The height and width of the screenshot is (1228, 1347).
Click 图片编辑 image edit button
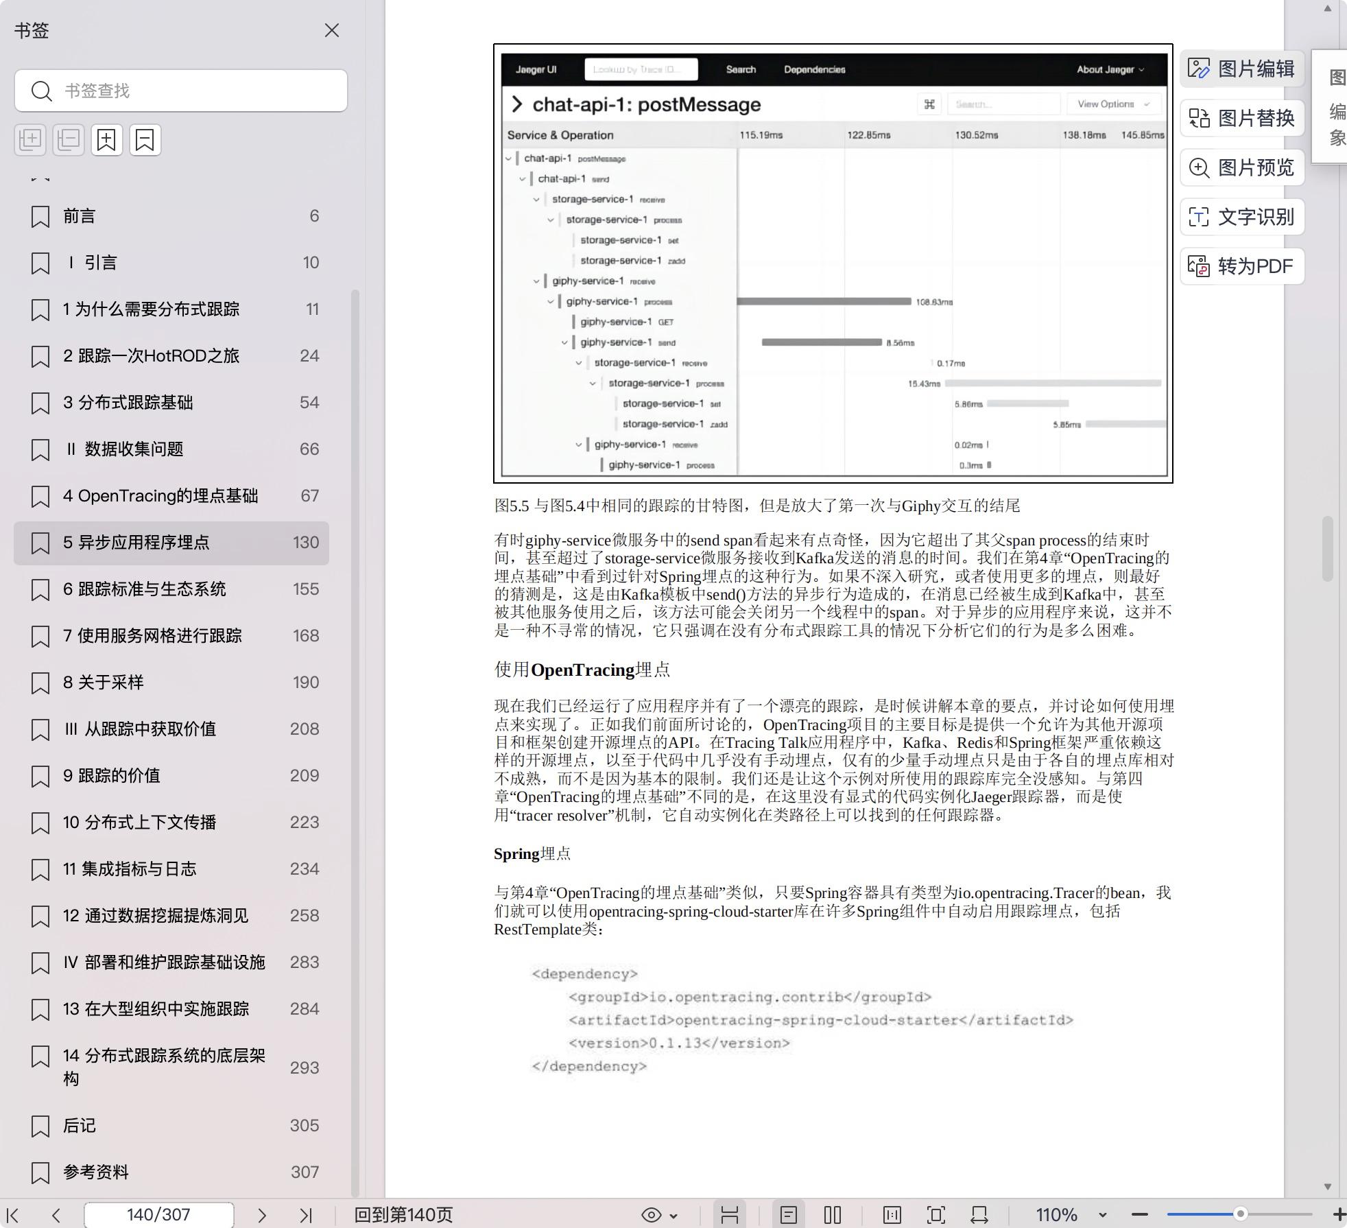[1242, 69]
